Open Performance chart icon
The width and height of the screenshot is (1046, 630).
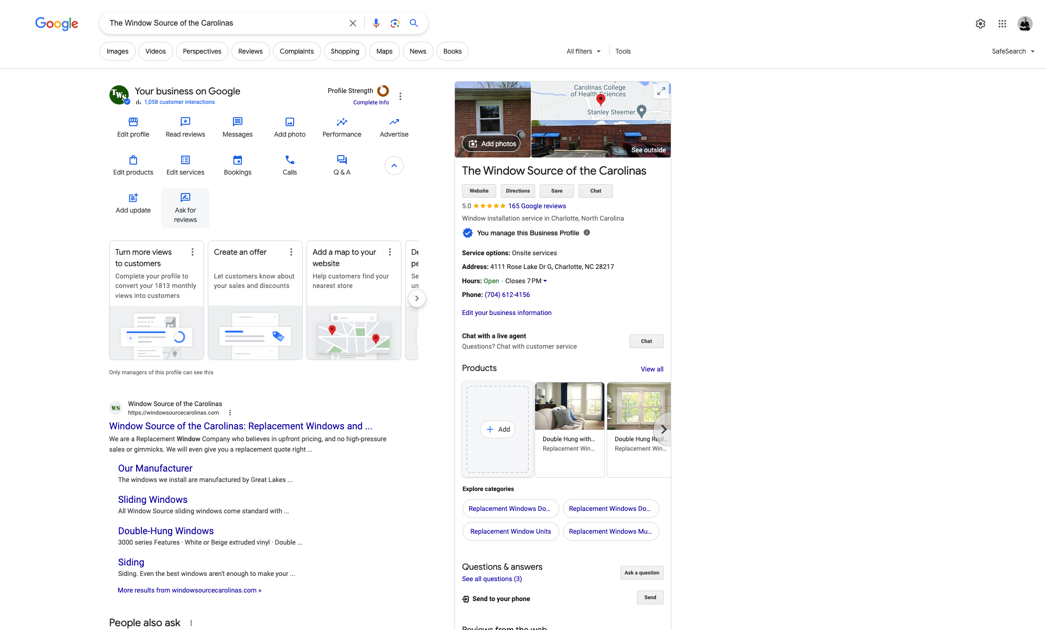(x=342, y=122)
